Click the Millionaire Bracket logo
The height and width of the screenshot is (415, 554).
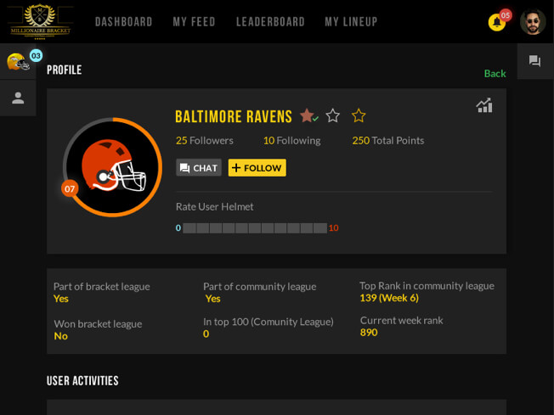(40, 21)
